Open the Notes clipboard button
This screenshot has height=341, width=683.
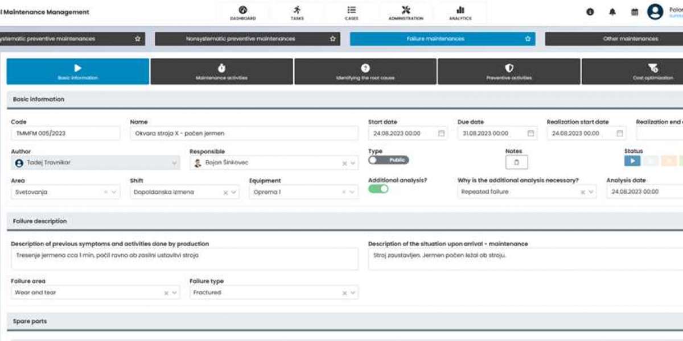pyautogui.click(x=517, y=162)
